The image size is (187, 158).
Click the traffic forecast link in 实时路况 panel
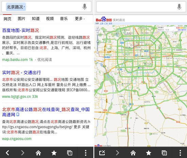pyautogui.click(x=182, y=30)
